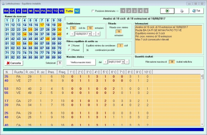Select the Tutte wheels button
The width and height of the screenshot is (207, 135).
pyautogui.click(x=69, y=11)
